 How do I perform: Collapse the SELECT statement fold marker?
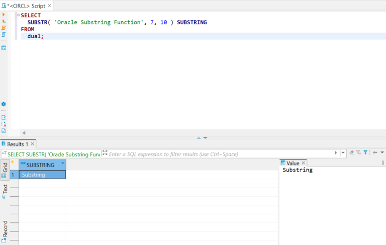19,15
